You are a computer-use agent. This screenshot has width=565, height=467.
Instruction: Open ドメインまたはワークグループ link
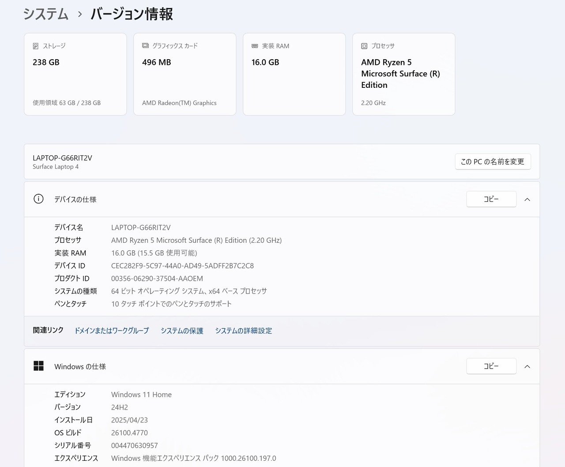(112, 331)
